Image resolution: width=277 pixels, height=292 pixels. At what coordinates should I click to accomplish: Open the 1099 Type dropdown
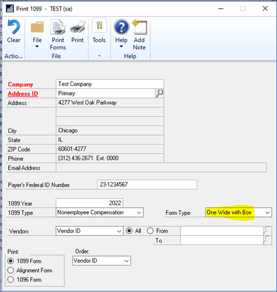click(x=100, y=212)
